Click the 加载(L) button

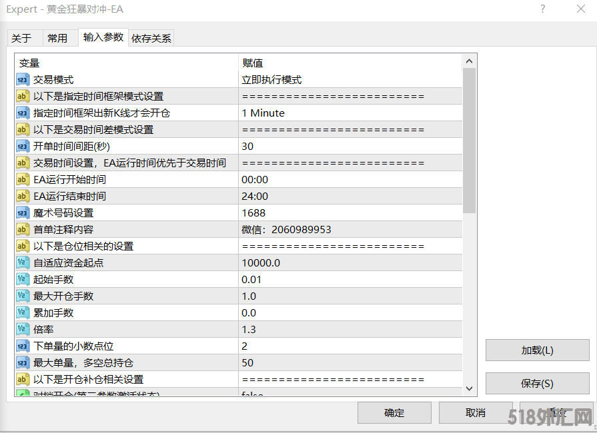[537, 350]
